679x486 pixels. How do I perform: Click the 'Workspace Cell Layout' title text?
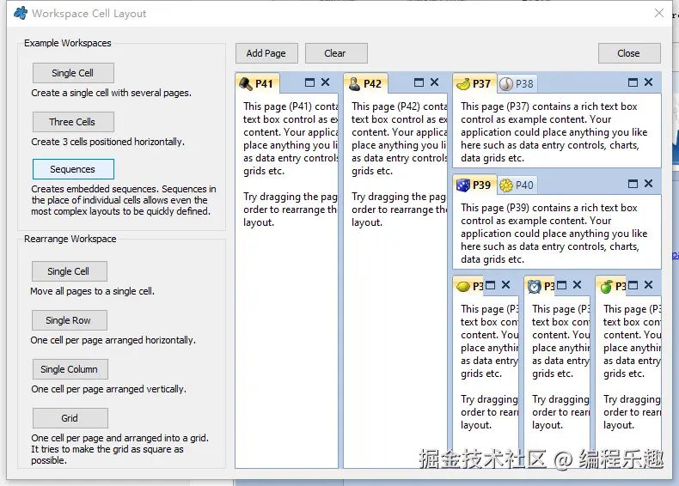point(89,14)
